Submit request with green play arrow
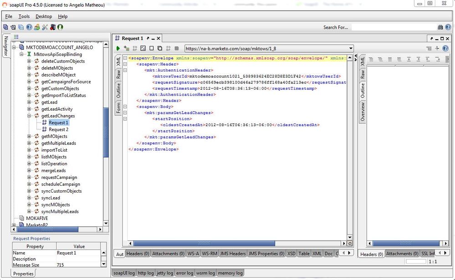 118,48
